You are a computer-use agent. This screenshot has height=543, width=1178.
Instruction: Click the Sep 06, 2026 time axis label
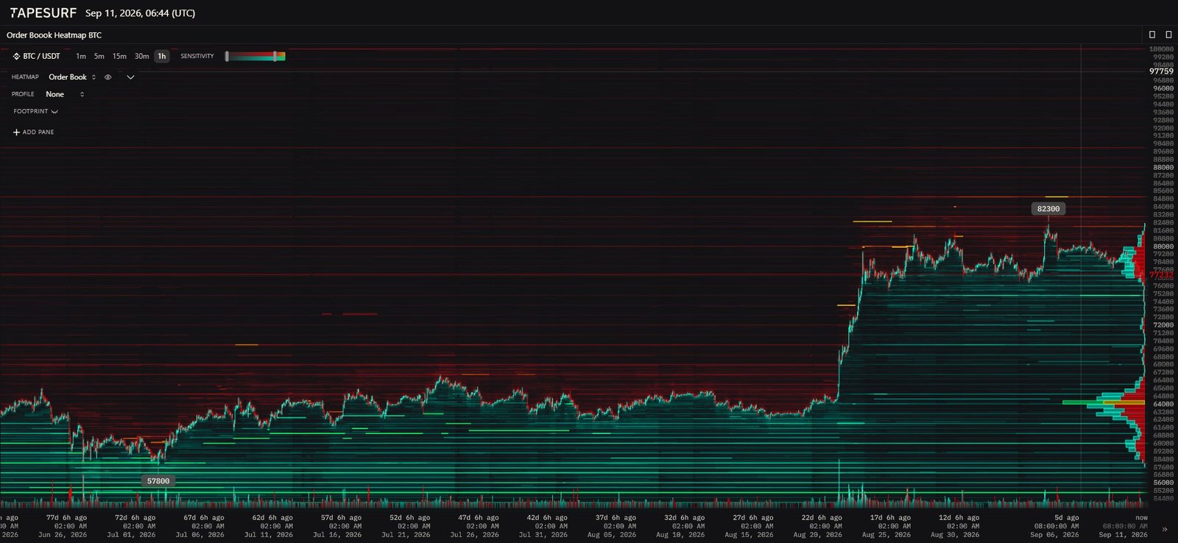click(1054, 535)
